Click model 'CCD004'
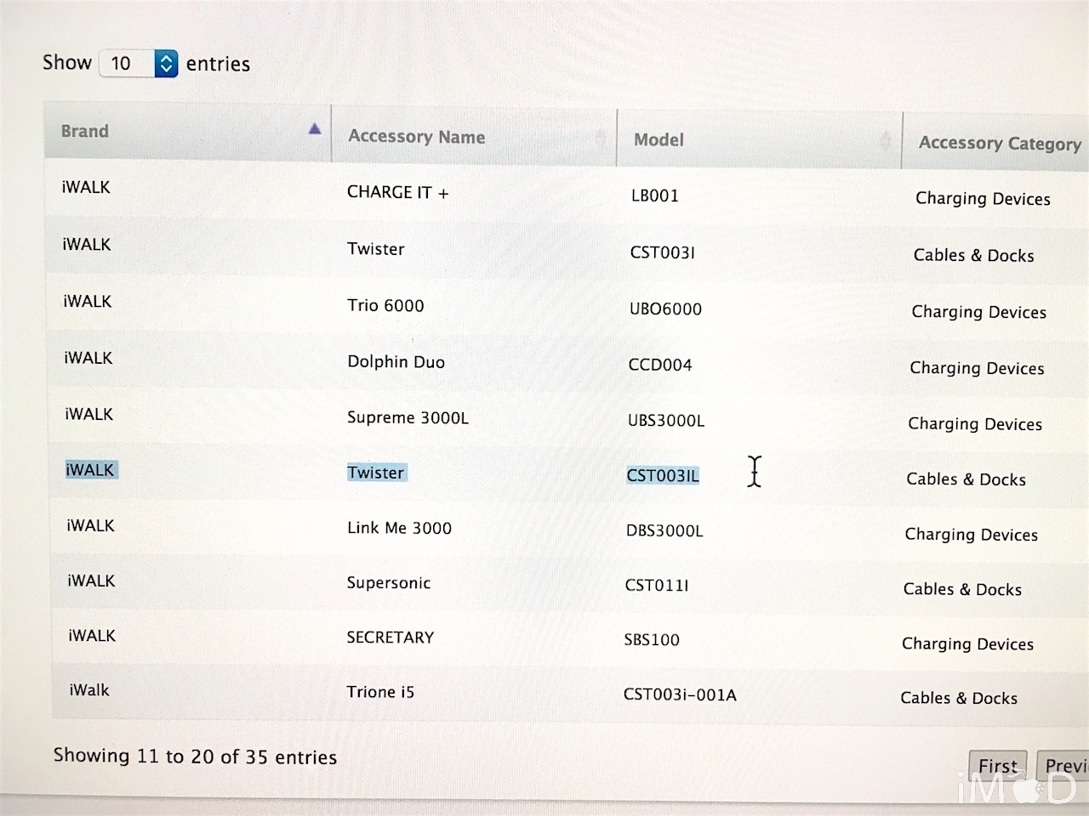Screen dimensions: 1089x816 660,365
